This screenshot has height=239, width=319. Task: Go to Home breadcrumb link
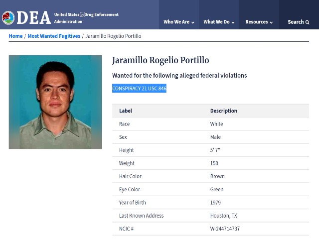pos(15,36)
